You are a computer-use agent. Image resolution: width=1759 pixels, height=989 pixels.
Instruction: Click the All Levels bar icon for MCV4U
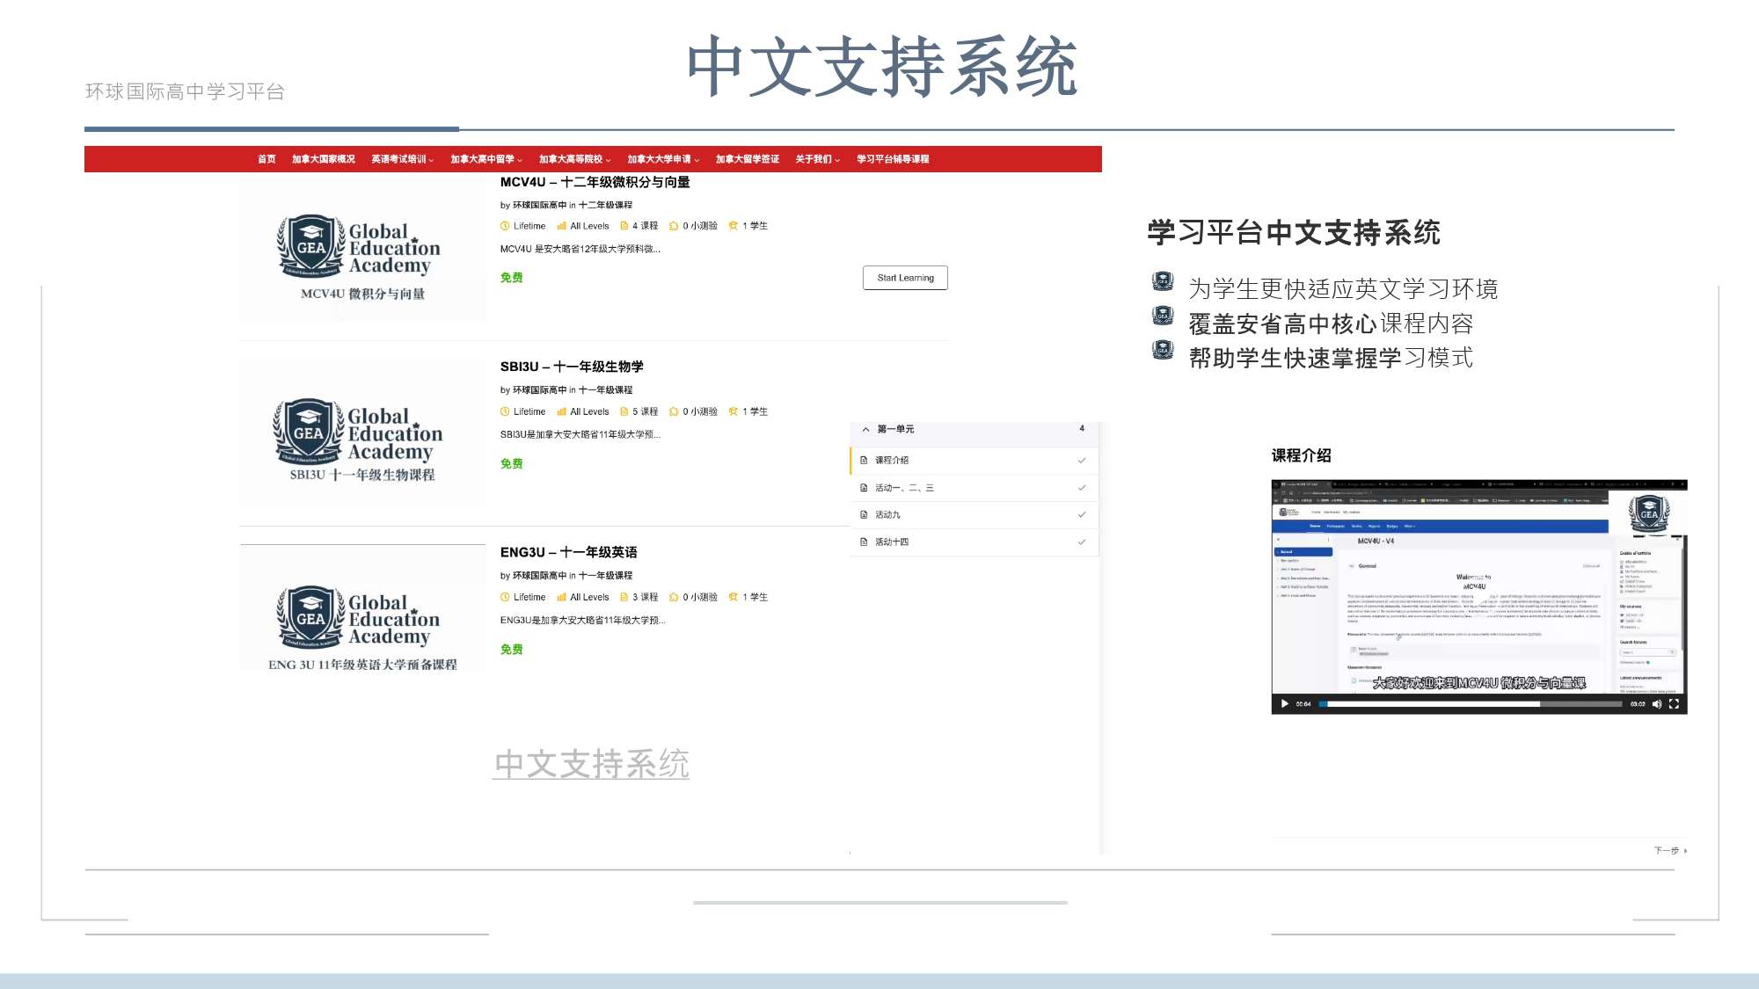(x=561, y=226)
